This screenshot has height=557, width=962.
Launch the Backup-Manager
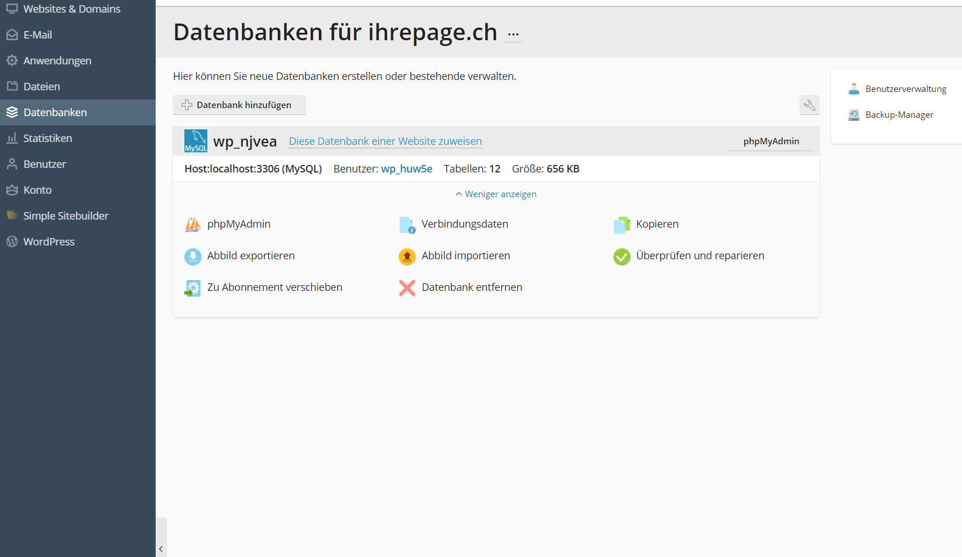click(899, 114)
